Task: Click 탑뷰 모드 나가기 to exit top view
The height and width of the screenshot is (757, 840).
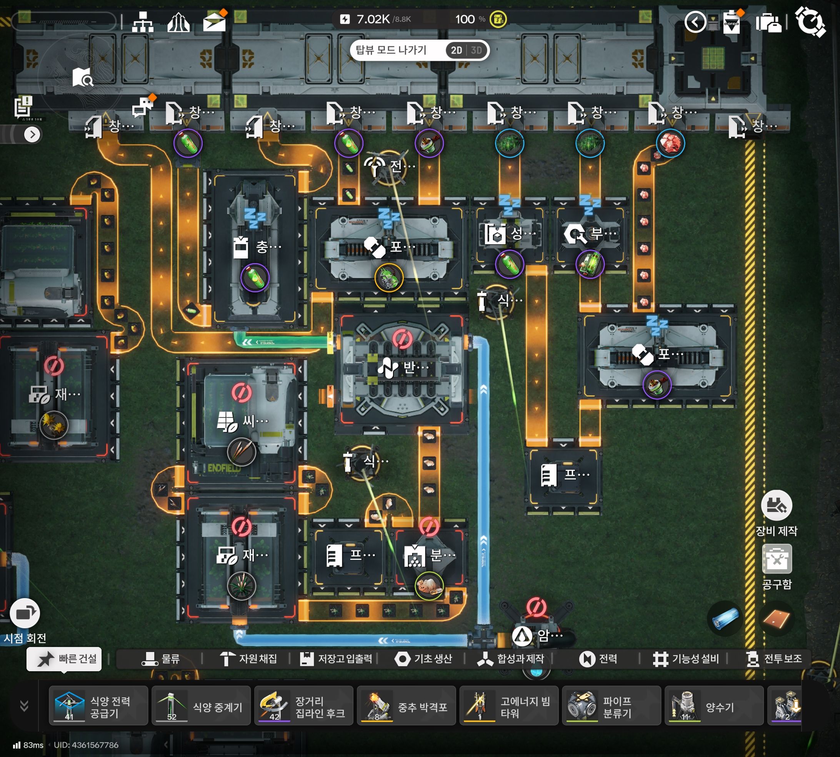Action: point(391,50)
